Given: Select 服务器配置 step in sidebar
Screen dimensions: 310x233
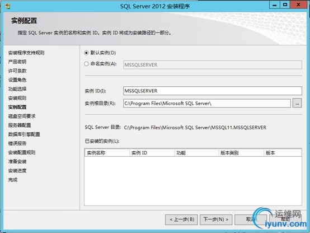Looking at the screenshot, I should (20, 125).
